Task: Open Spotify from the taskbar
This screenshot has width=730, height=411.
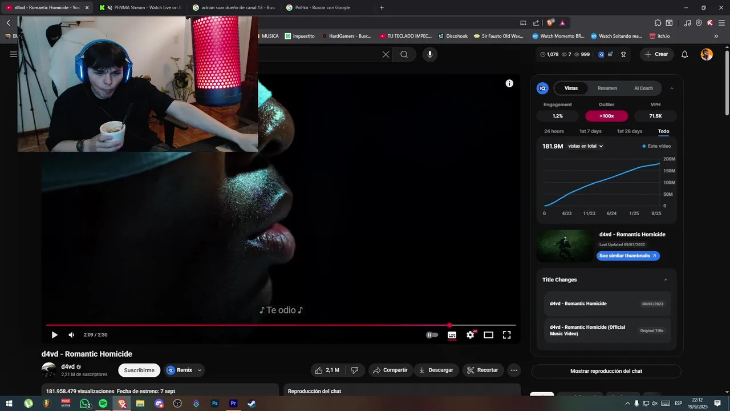Action: tap(103, 404)
